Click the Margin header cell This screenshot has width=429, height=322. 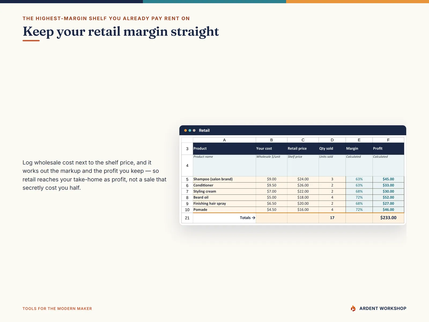359,149
